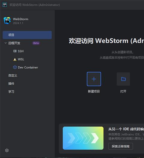Click the WebStorm product logo in the sidebar

(7, 20)
